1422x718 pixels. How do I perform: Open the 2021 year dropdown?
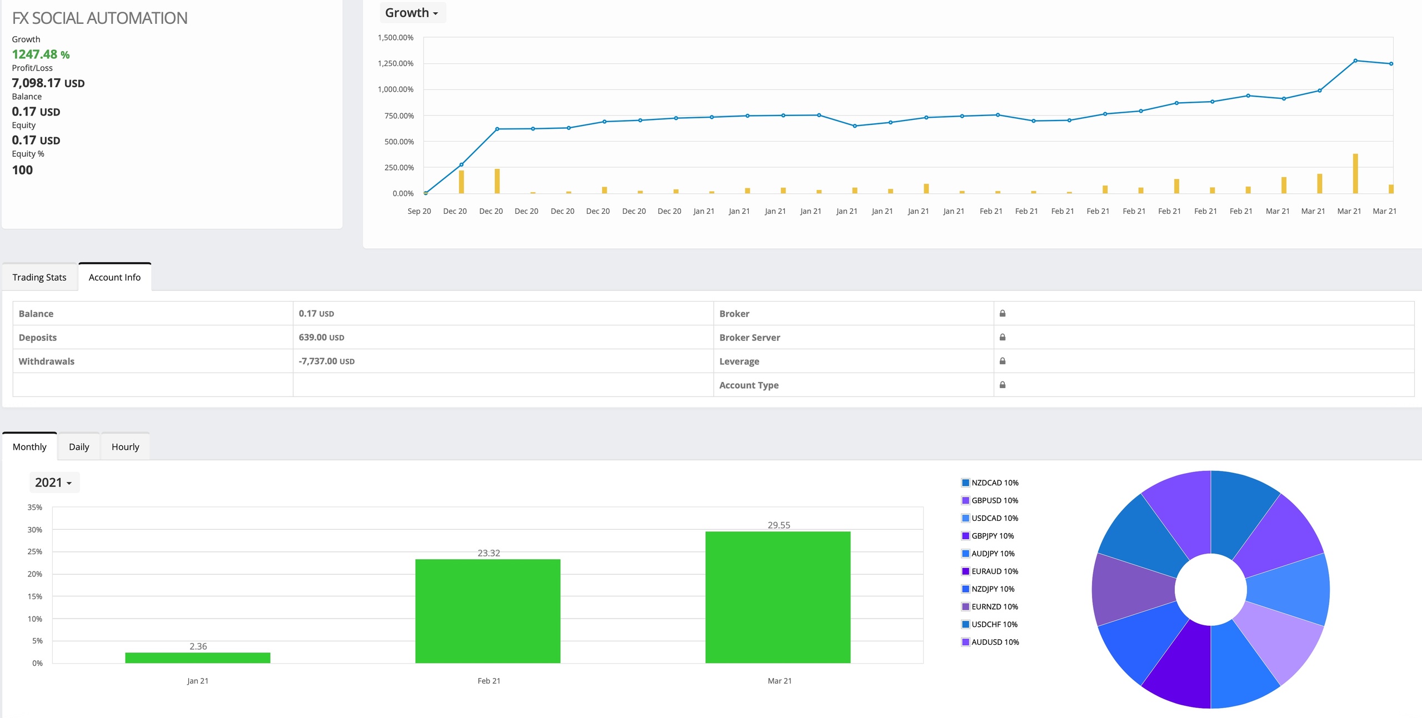(53, 483)
